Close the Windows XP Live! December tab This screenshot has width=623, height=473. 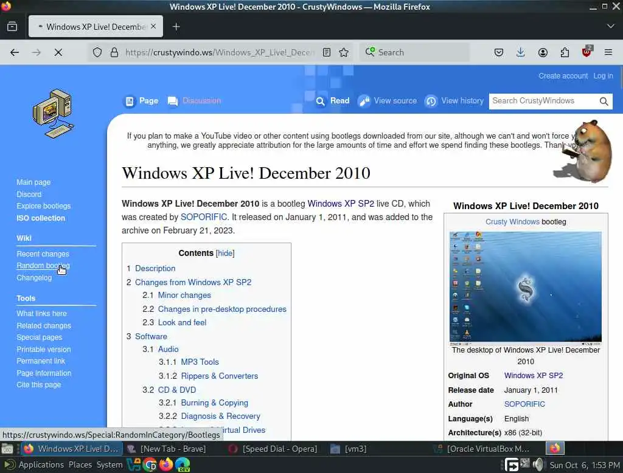153,26
